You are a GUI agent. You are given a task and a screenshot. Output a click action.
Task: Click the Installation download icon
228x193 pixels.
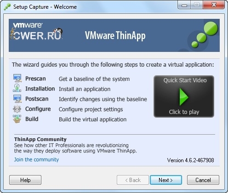tap(17, 88)
